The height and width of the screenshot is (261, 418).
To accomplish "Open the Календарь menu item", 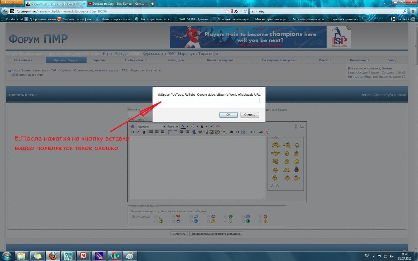I will coord(176,60).
